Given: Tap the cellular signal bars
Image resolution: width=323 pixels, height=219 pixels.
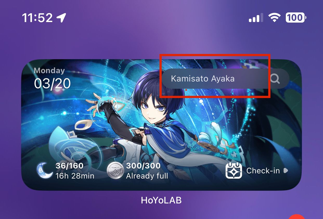Looking at the screenshot, I should (x=256, y=18).
